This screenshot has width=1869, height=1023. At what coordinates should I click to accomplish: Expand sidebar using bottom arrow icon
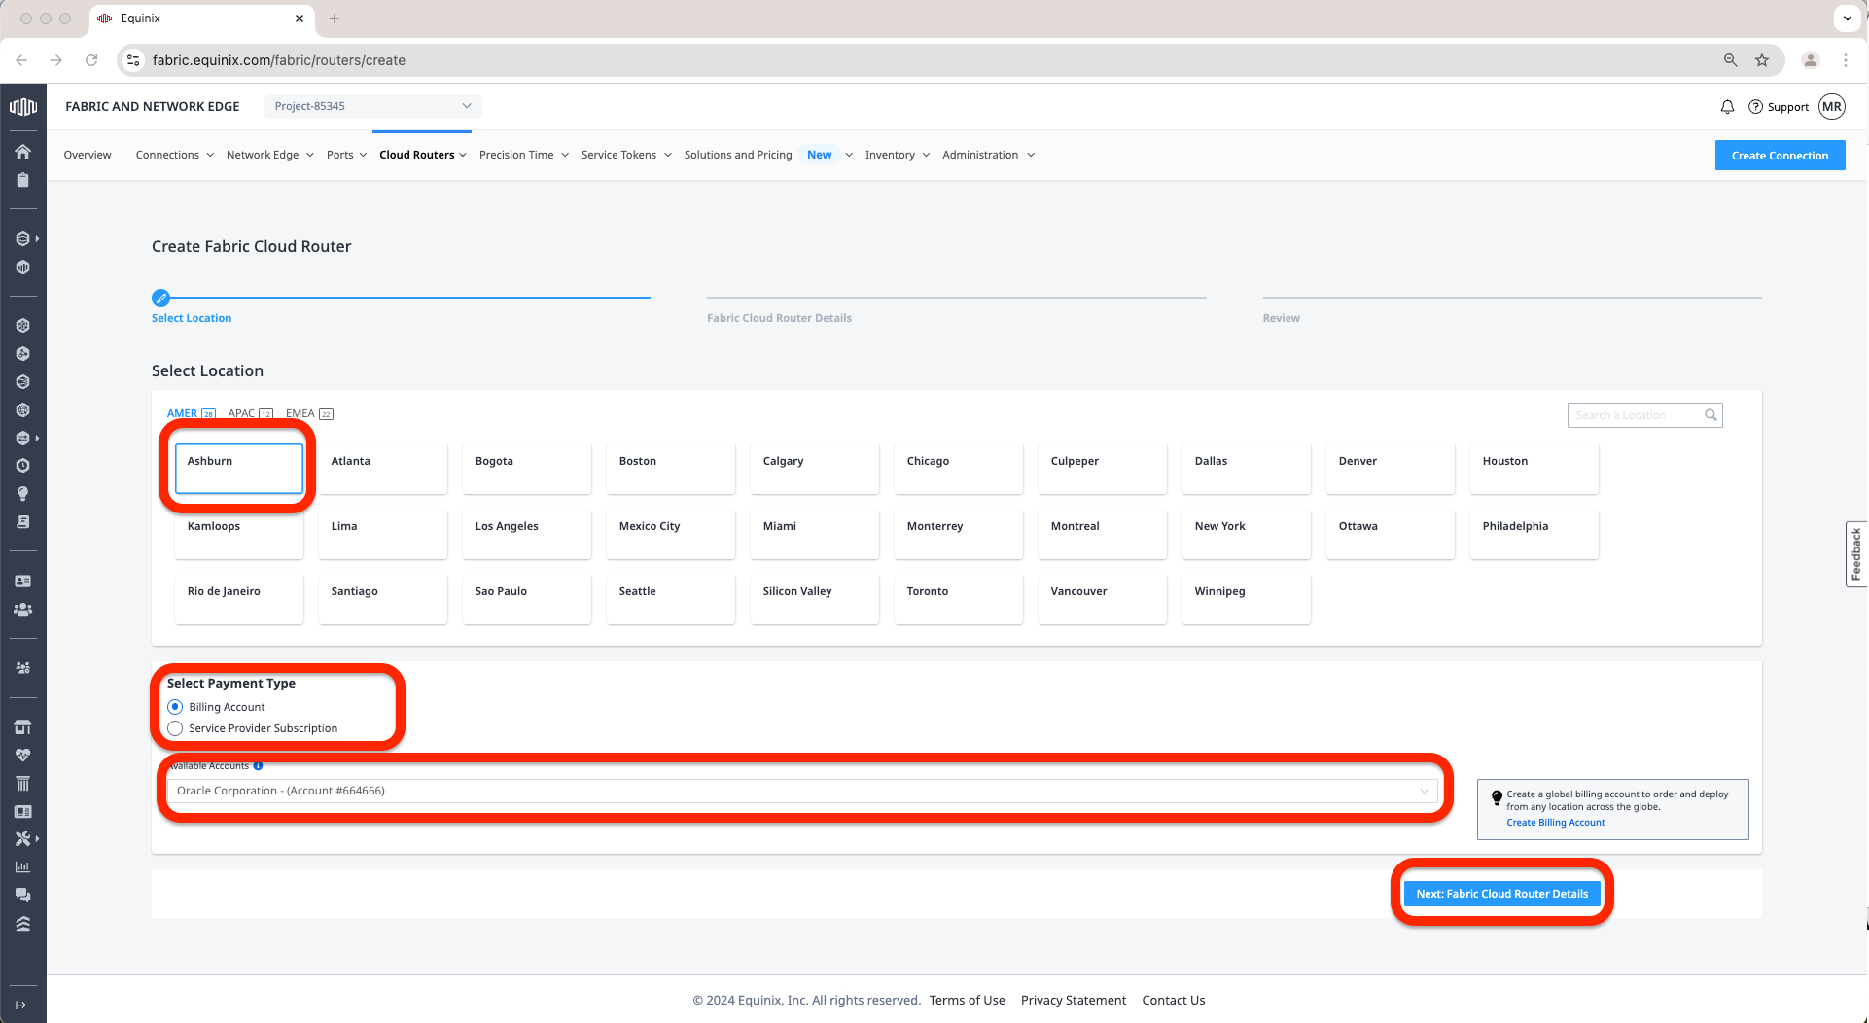point(21,1005)
